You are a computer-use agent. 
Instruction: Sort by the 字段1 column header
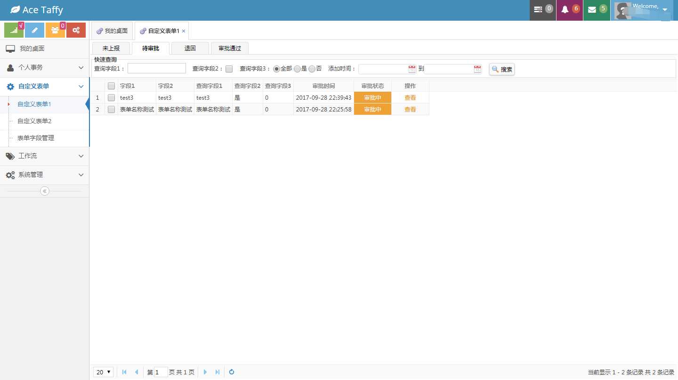click(x=137, y=86)
